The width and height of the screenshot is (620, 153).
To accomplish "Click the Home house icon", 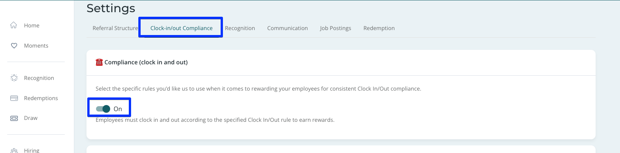I will coord(14,25).
